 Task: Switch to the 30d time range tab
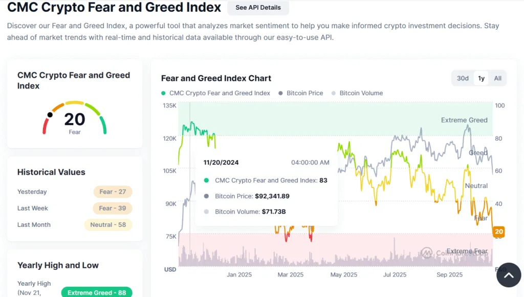(462, 78)
